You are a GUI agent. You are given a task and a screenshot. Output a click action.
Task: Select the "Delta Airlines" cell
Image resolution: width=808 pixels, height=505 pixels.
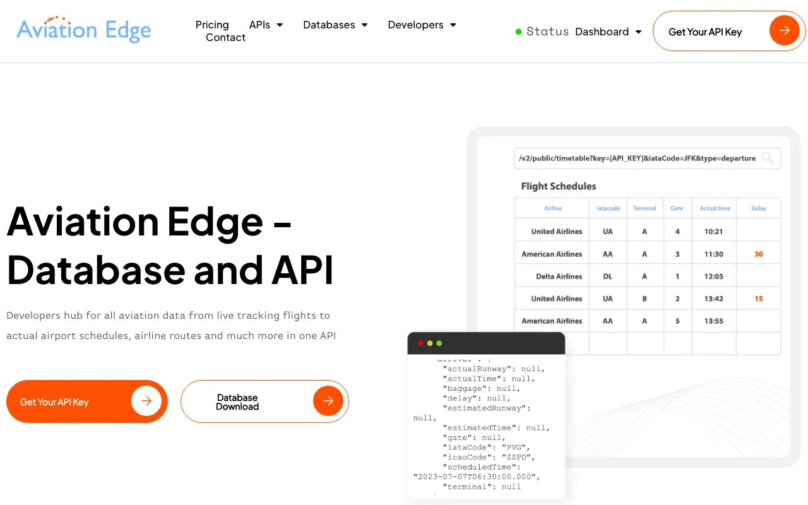559,276
